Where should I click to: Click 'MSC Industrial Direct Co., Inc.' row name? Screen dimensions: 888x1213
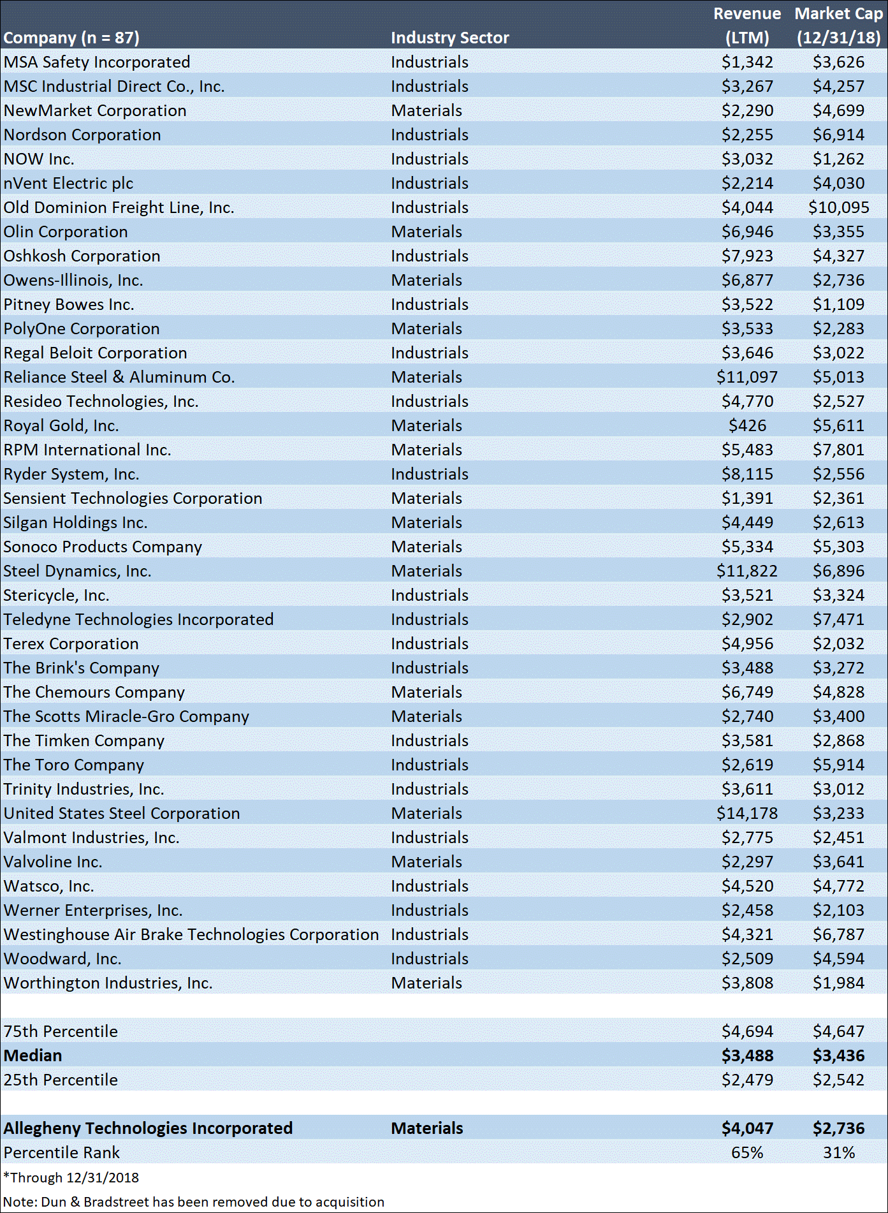114,86
